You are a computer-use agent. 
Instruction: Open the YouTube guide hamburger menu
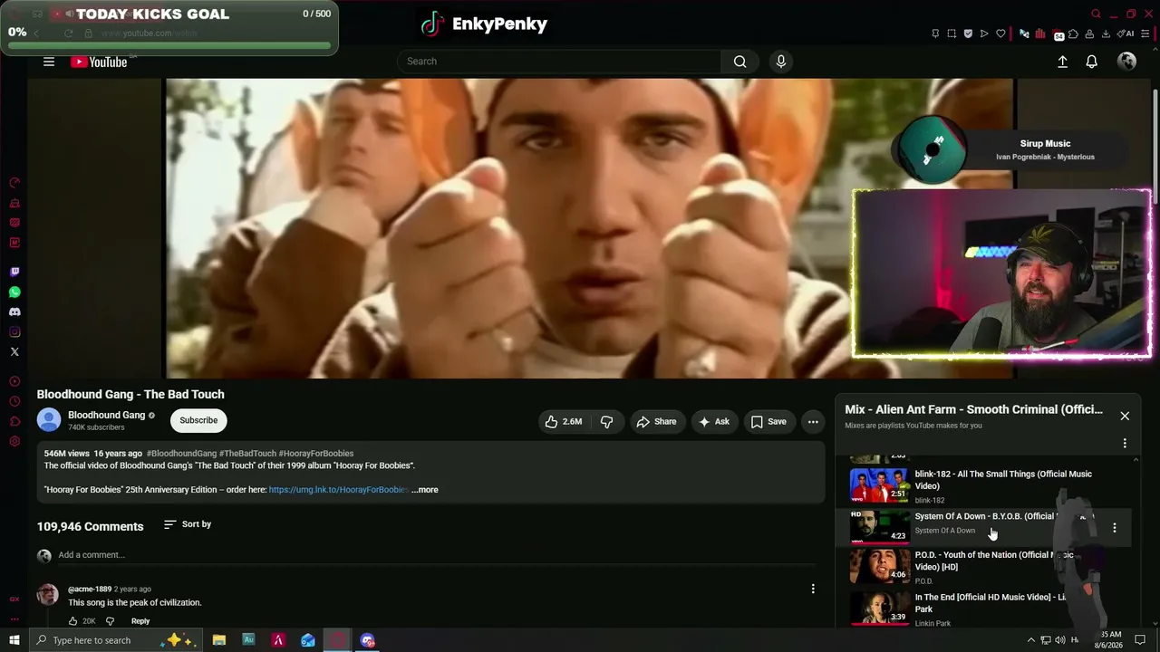(49, 62)
